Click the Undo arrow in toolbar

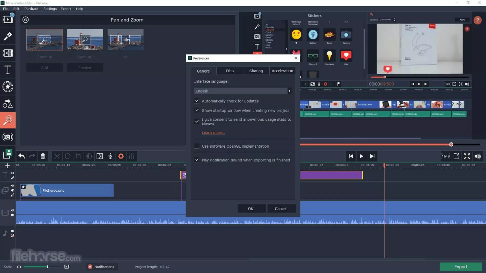[x=22, y=156]
